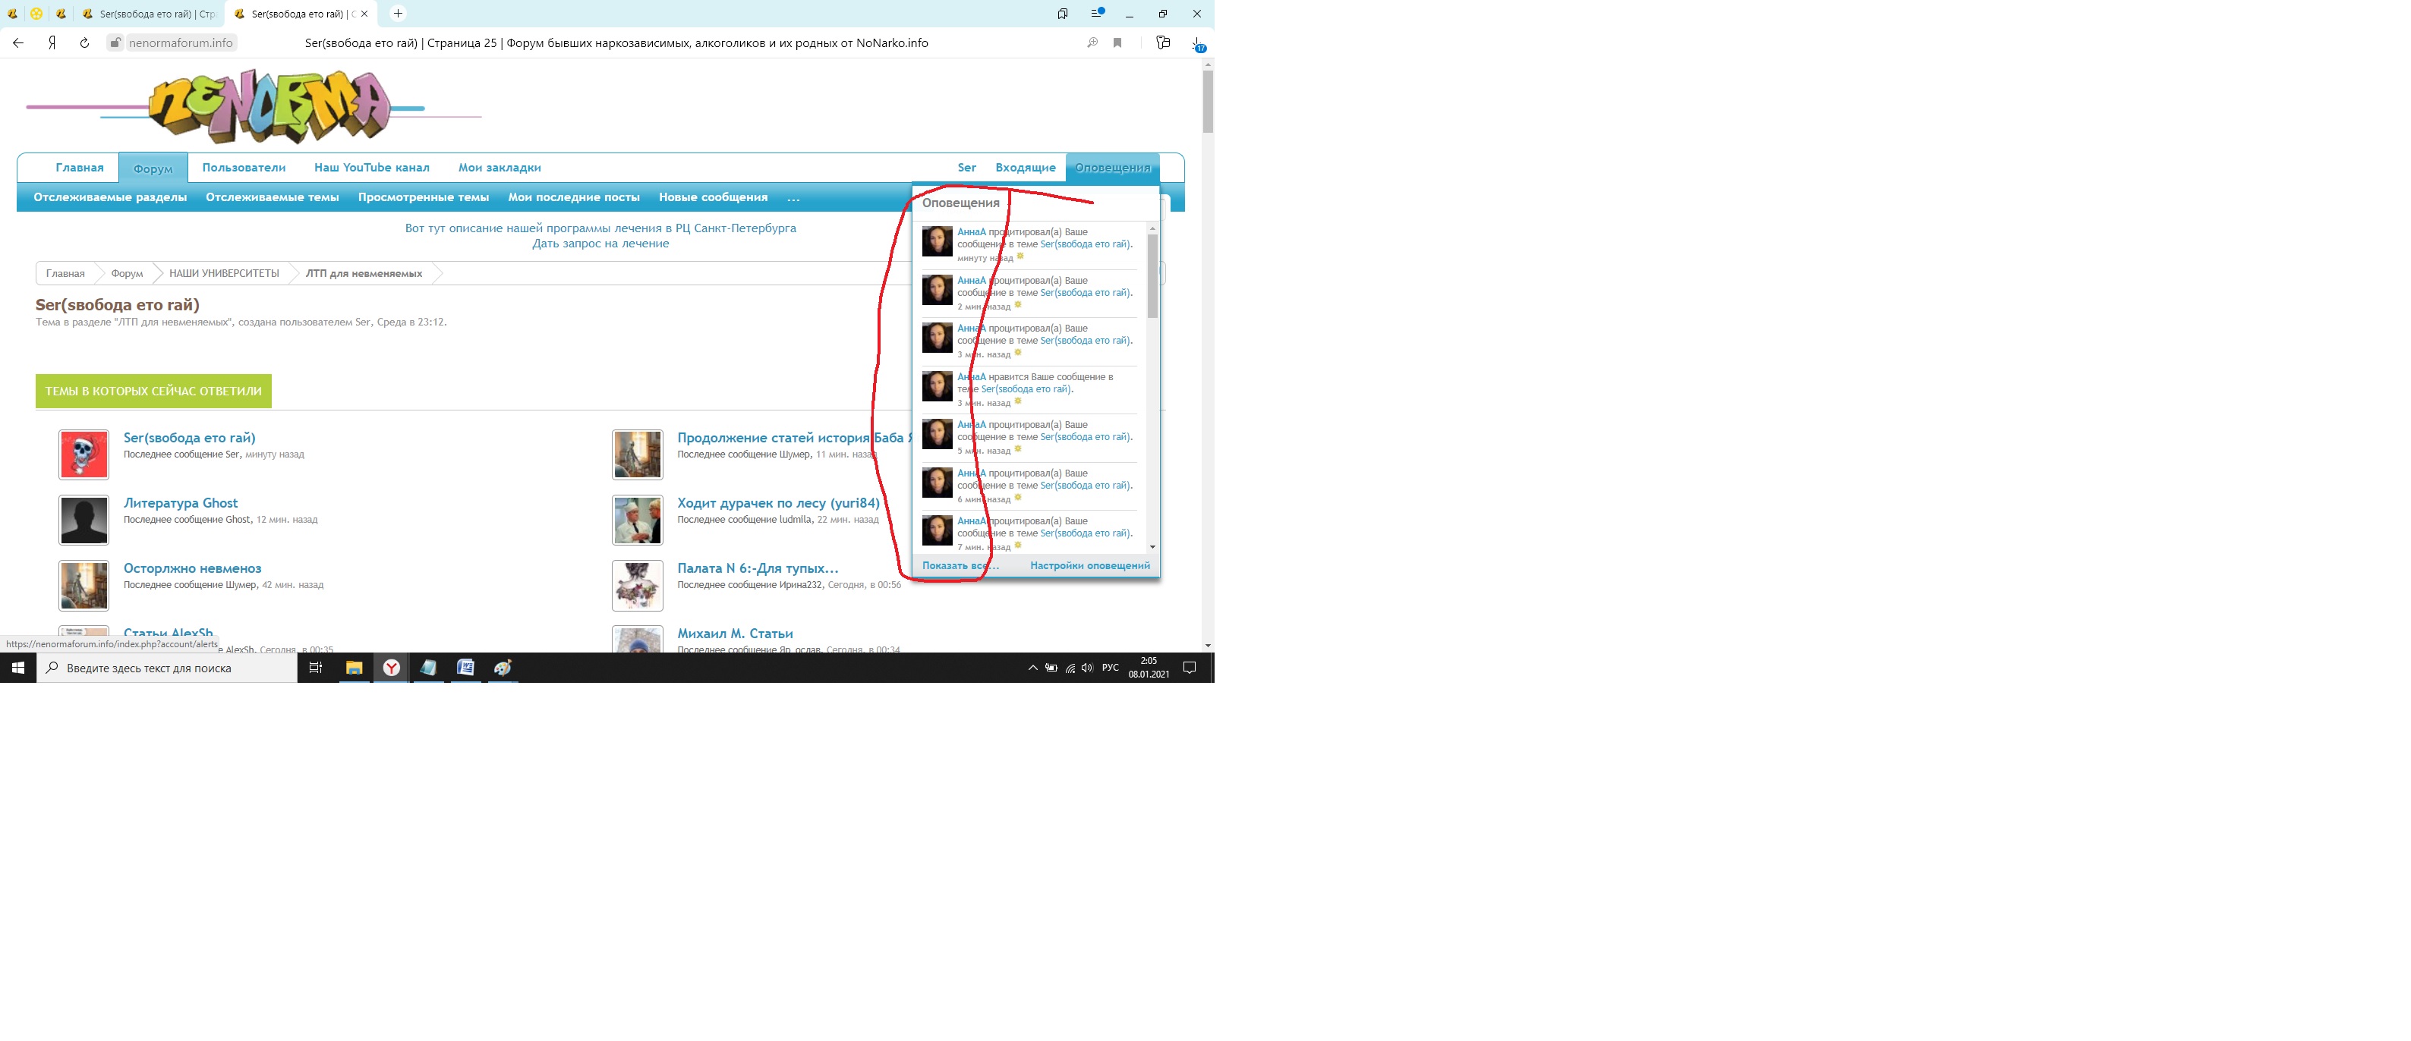Image resolution: width=2411 pixels, height=1041 pixels.
Task: Click the page vertical scrollbar thumb
Action: tap(1207, 101)
